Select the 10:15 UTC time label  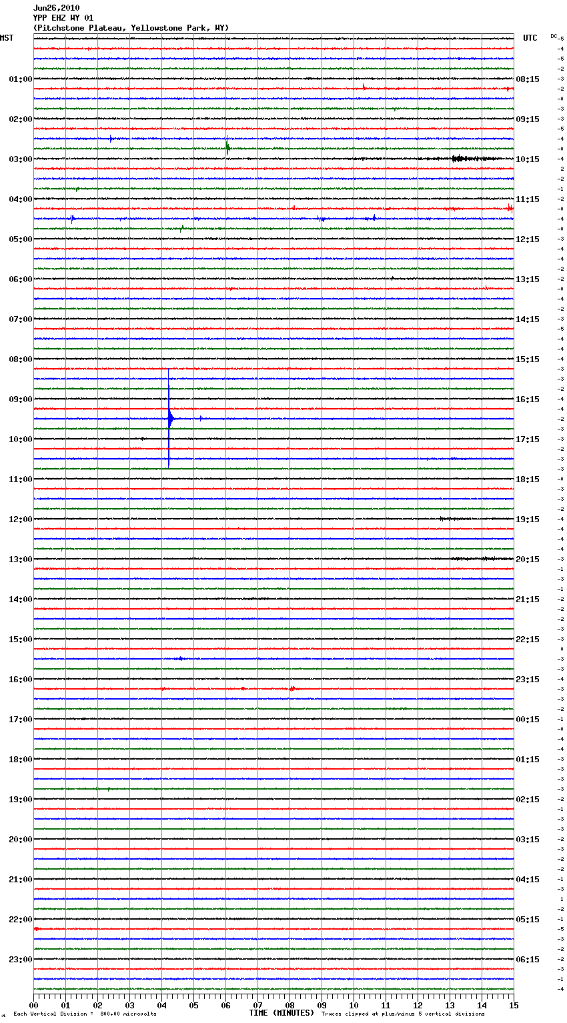coord(528,159)
